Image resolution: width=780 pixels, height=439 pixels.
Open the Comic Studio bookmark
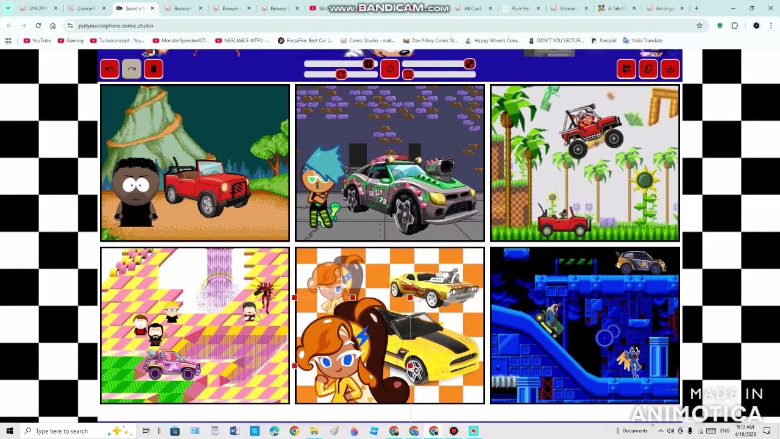pos(367,40)
